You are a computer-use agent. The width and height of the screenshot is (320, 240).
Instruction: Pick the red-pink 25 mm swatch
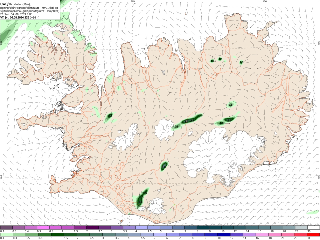coord(300,234)
